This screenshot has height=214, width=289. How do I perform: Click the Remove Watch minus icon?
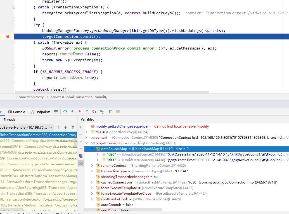pyautogui.click(x=81, y=134)
